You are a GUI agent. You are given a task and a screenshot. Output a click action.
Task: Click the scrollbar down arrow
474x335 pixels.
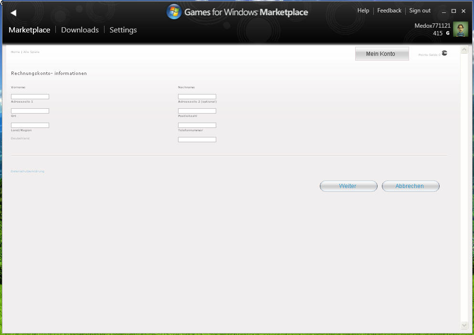coord(464,325)
